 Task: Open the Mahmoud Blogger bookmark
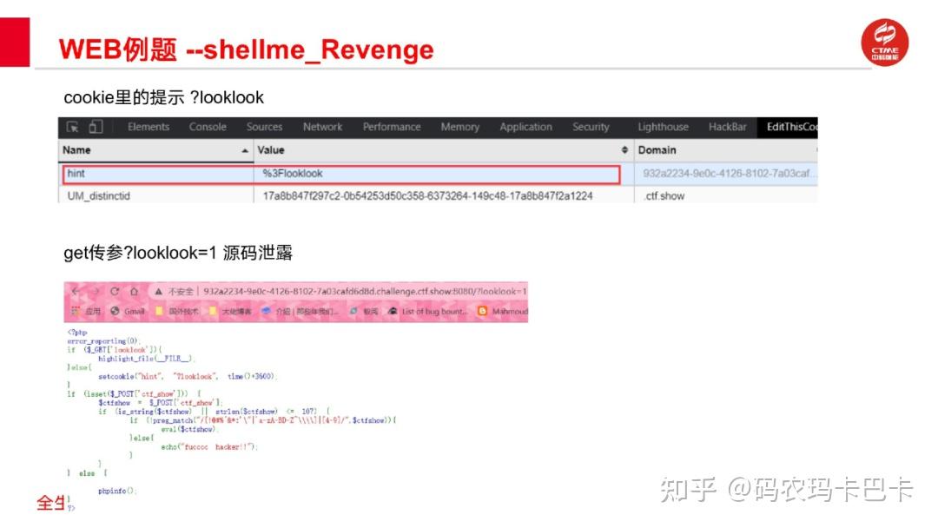tap(503, 311)
